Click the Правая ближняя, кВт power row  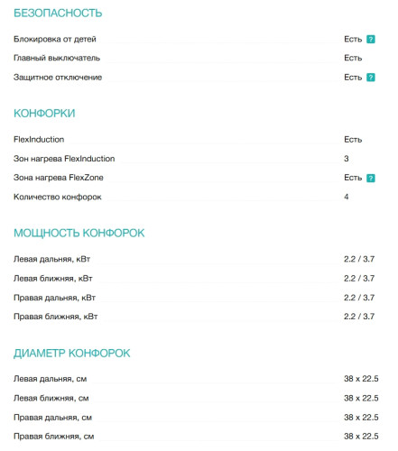[196, 317]
